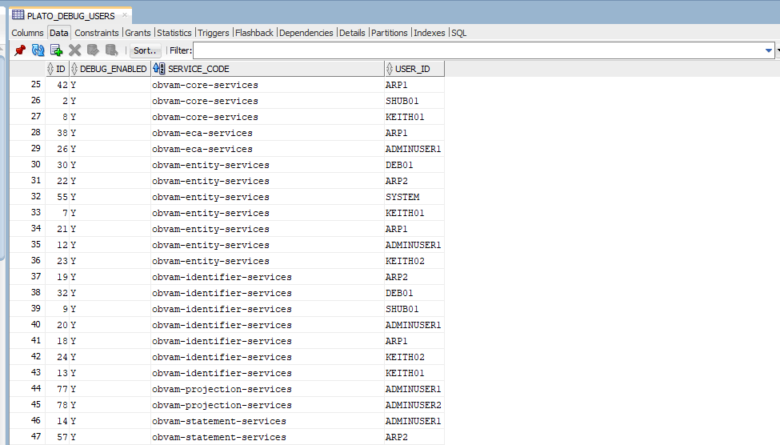Click the Freeze View pin icon
This screenshot has height=445, width=780.
coord(20,50)
